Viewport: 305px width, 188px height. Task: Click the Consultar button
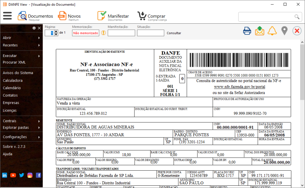[x=174, y=33]
